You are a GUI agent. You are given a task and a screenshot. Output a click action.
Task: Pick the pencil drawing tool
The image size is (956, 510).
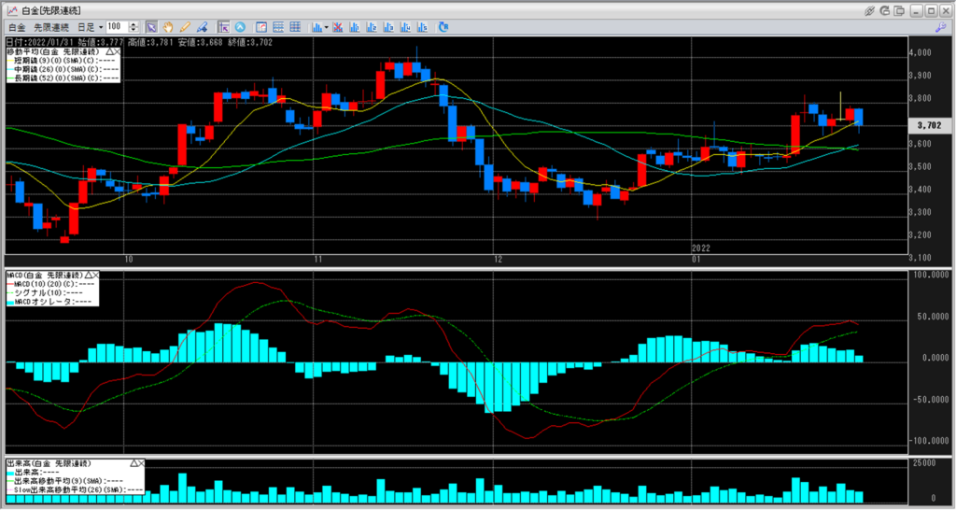click(x=186, y=27)
